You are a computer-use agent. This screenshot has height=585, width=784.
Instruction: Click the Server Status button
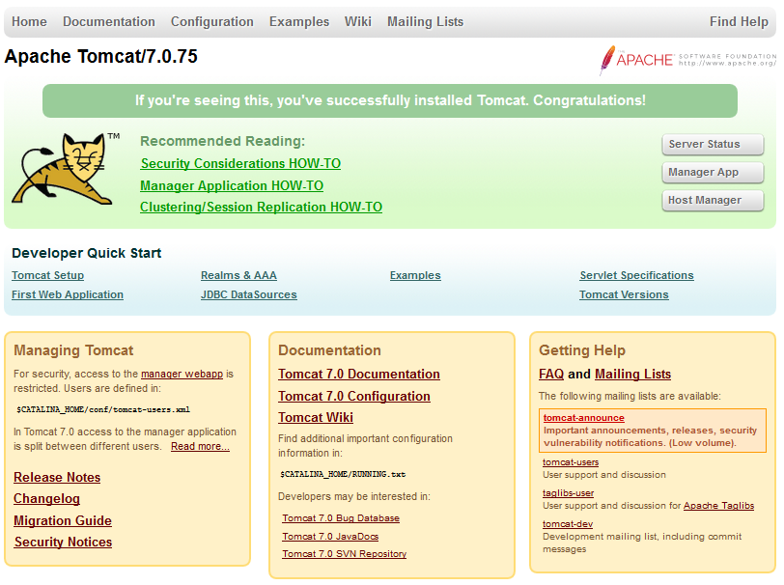point(713,144)
